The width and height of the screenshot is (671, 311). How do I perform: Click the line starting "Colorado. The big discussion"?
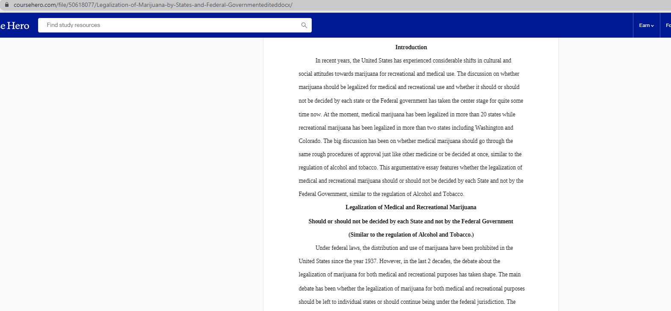405,141
